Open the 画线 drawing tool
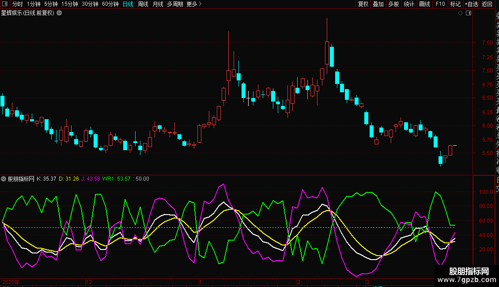 pos(424,4)
